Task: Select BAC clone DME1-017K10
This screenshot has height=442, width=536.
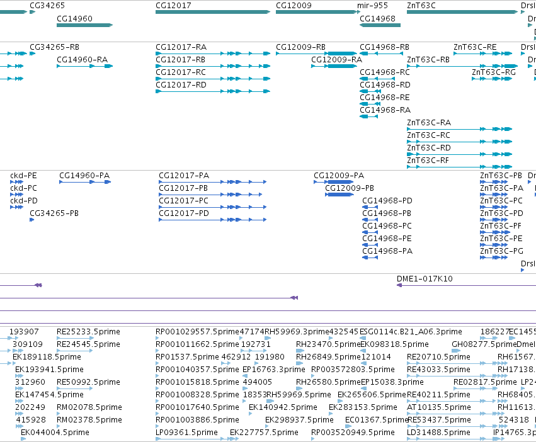Action: pyautogui.click(x=425, y=279)
